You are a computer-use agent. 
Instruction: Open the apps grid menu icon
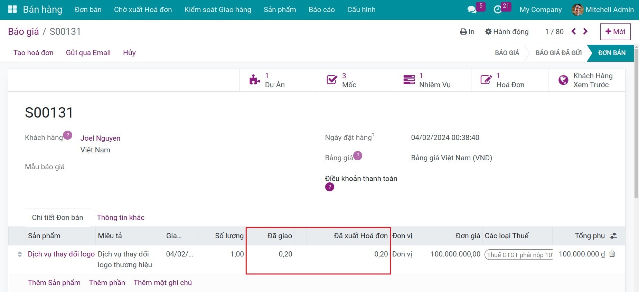pos(12,9)
